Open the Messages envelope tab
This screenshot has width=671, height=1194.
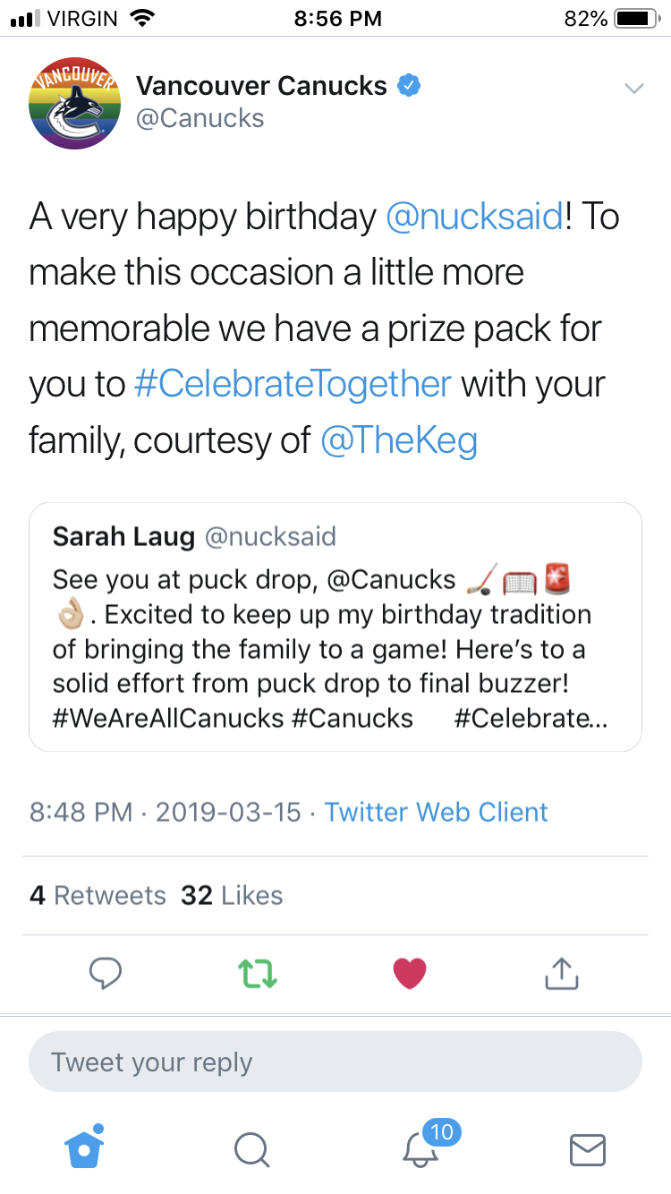click(x=588, y=1149)
